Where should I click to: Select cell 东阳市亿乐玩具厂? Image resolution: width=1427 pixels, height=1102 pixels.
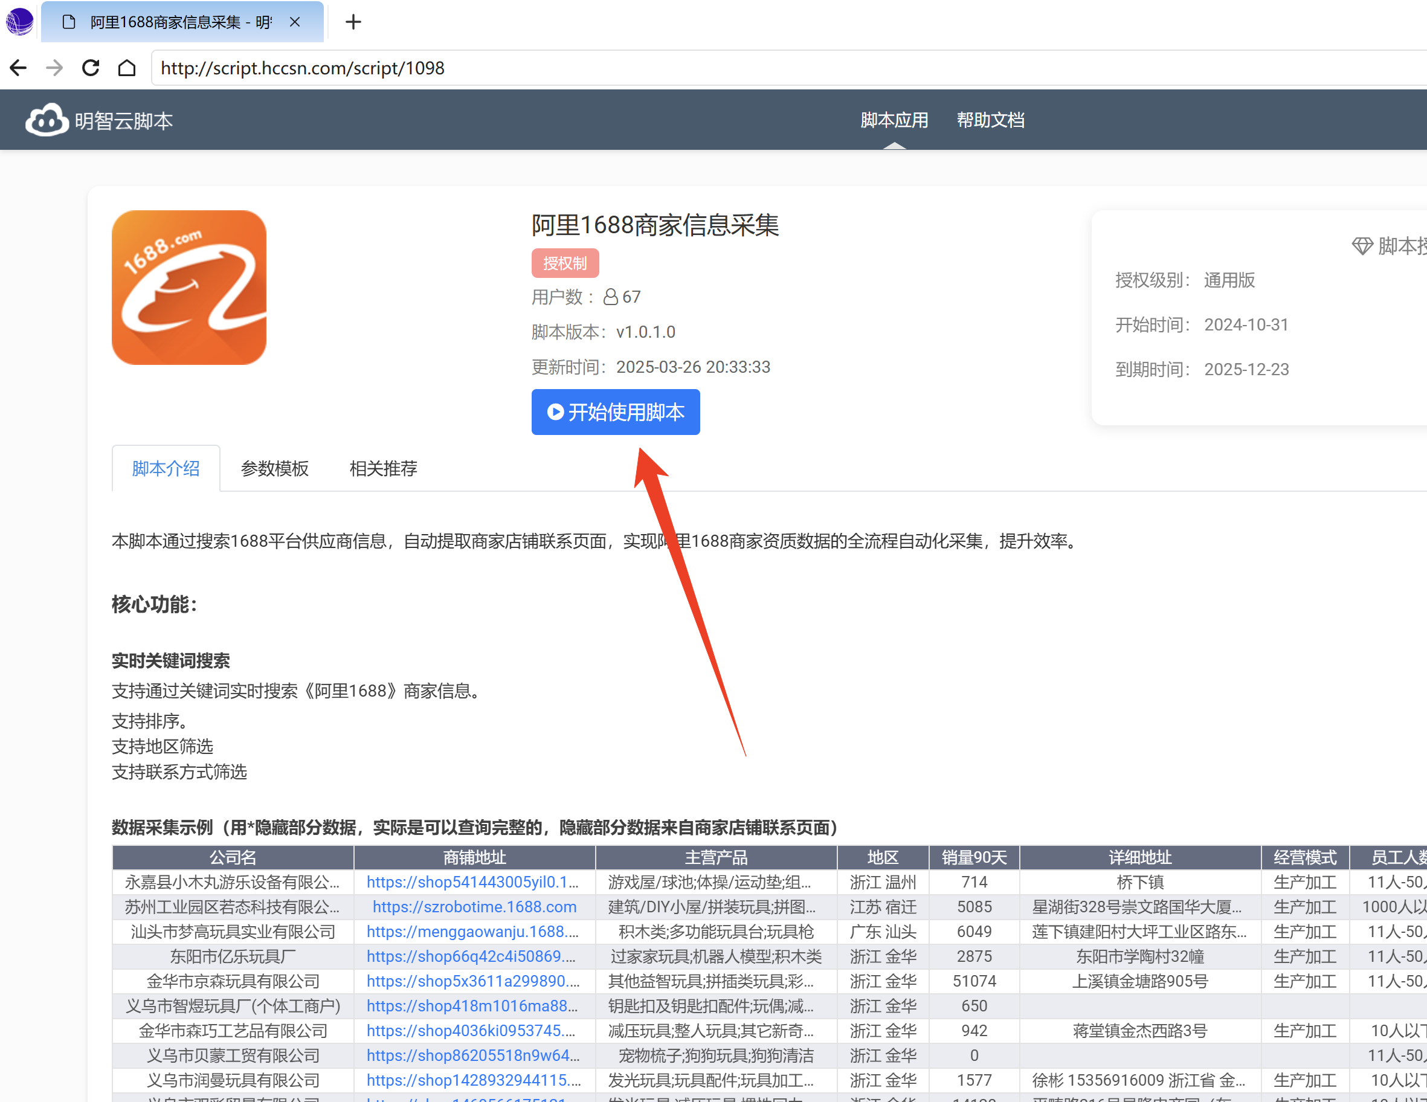[x=233, y=956]
